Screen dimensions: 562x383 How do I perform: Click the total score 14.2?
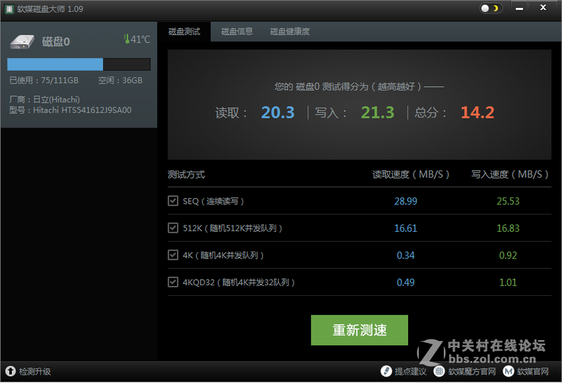478,112
